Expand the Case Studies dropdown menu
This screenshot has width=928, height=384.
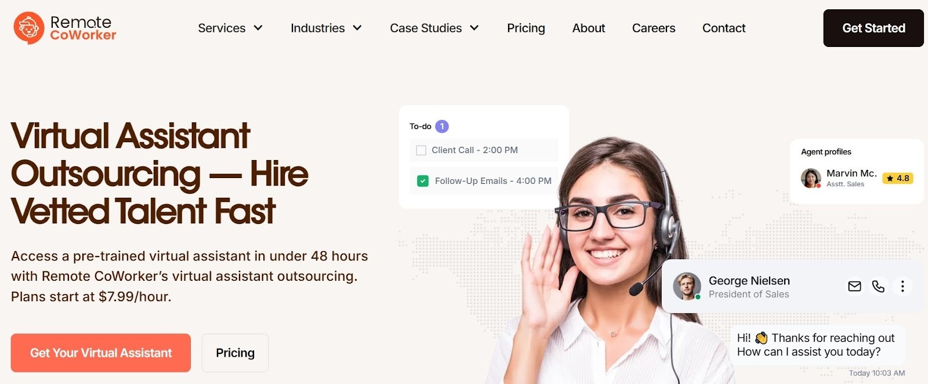click(434, 28)
